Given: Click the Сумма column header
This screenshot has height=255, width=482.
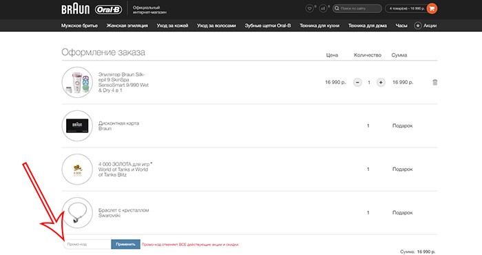Looking at the screenshot, I should pyautogui.click(x=399, y=55).
